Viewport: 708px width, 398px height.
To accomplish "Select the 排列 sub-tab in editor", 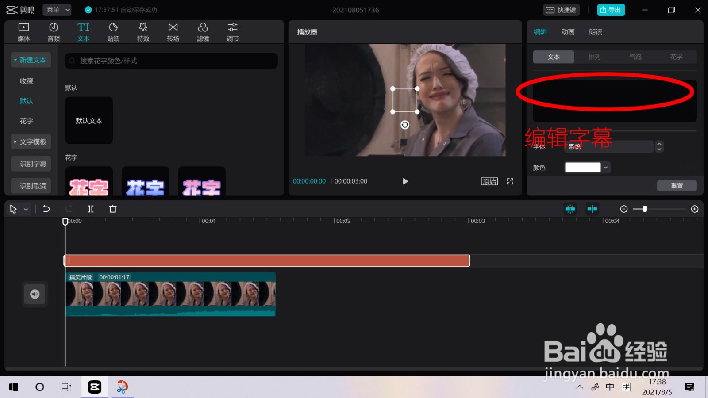I will tap(594, 57).
